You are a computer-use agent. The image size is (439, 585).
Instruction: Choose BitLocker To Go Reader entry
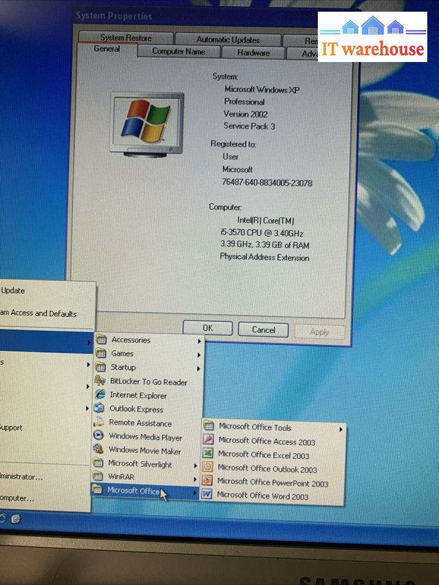[148, 381]
